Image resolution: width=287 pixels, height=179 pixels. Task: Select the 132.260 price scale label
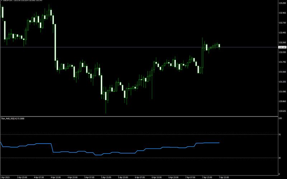coord(282,43)
